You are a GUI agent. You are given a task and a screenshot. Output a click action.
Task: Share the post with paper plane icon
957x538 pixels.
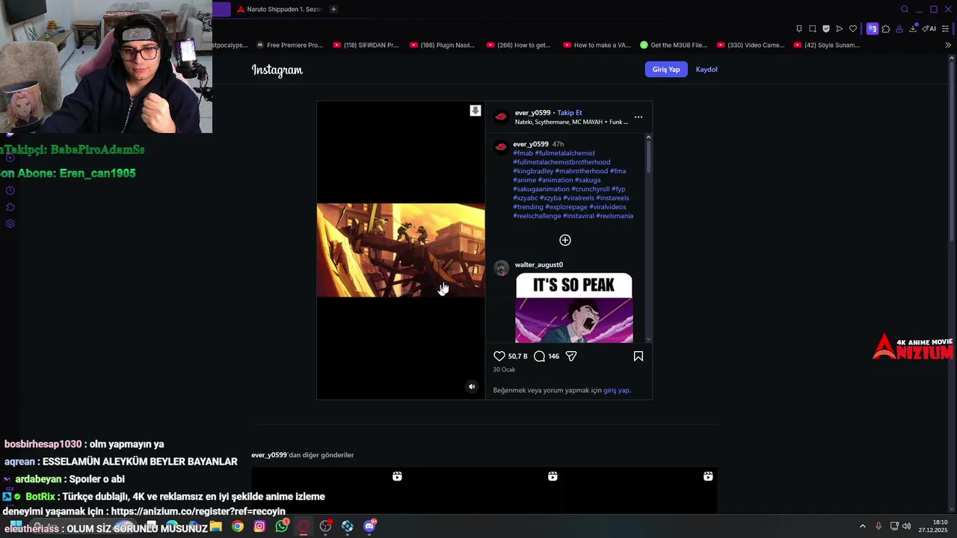(x=571, y=356)
